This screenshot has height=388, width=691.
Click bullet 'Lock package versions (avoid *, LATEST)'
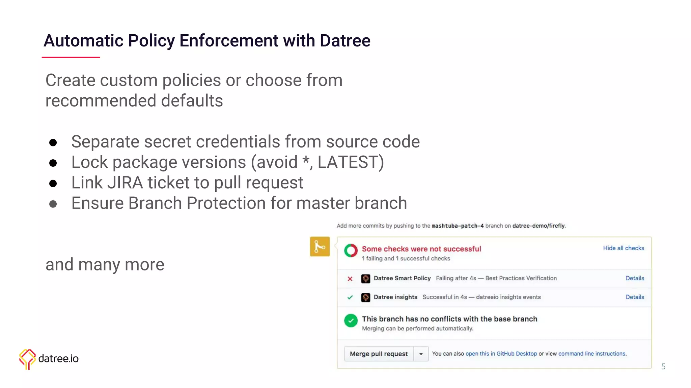228,162
